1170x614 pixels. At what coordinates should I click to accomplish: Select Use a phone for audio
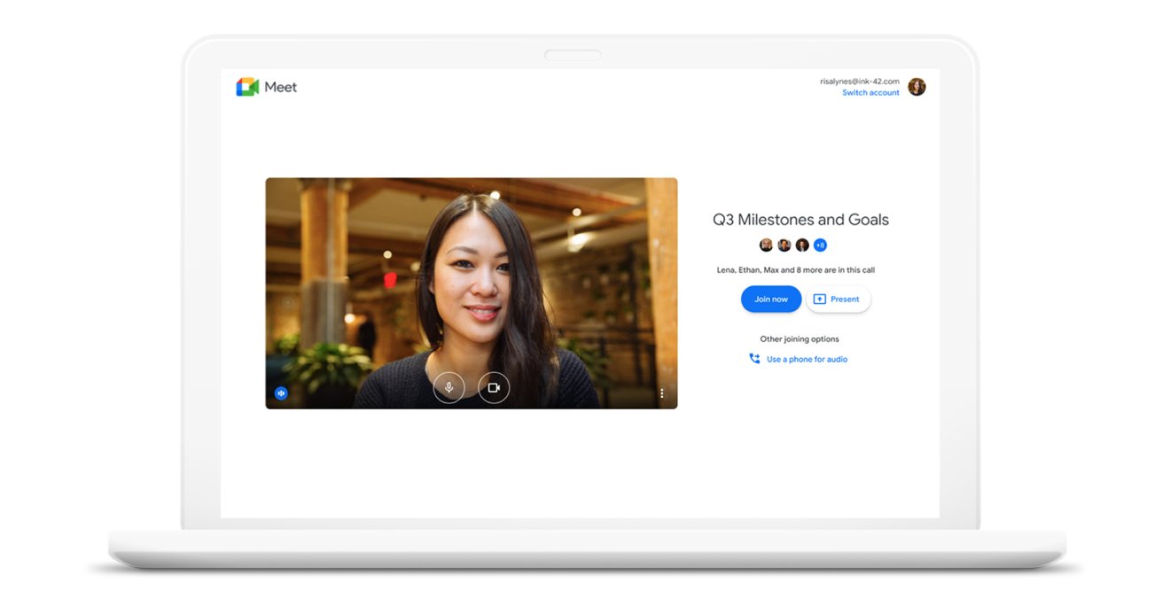click(807, 360)
